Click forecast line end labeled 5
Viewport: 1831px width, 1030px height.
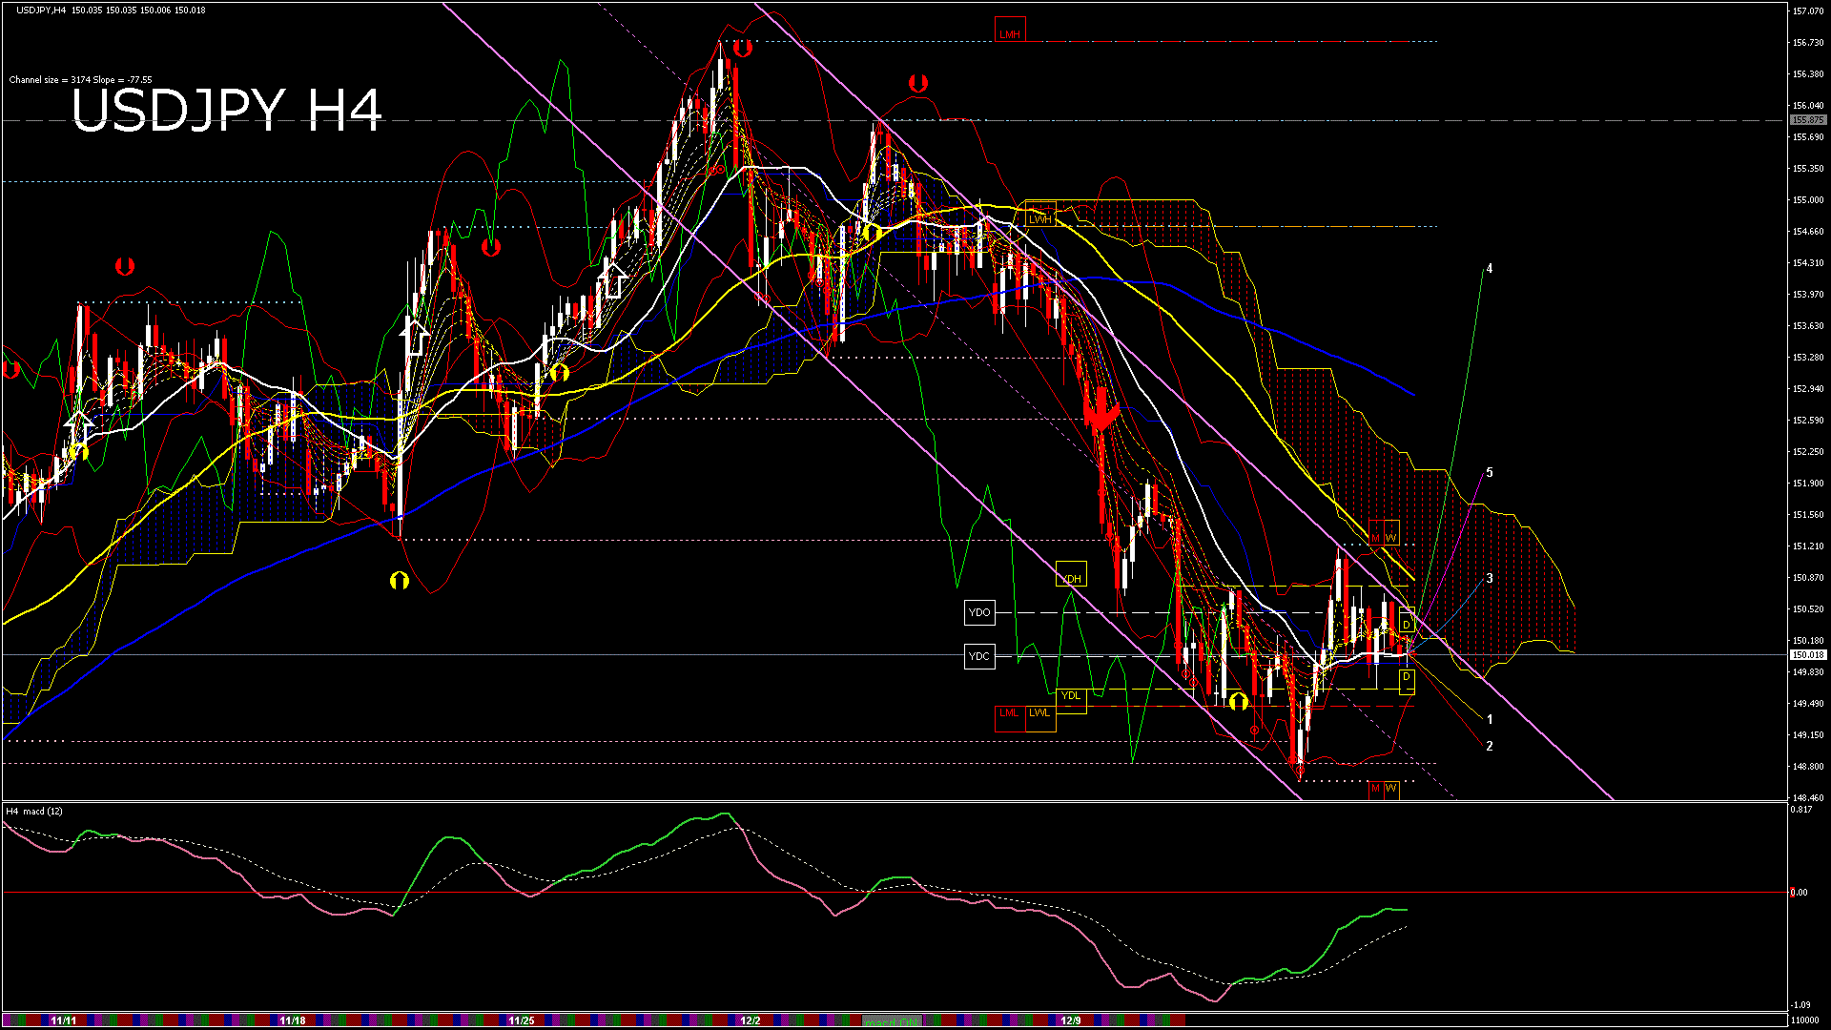(x=1489, y=473)
